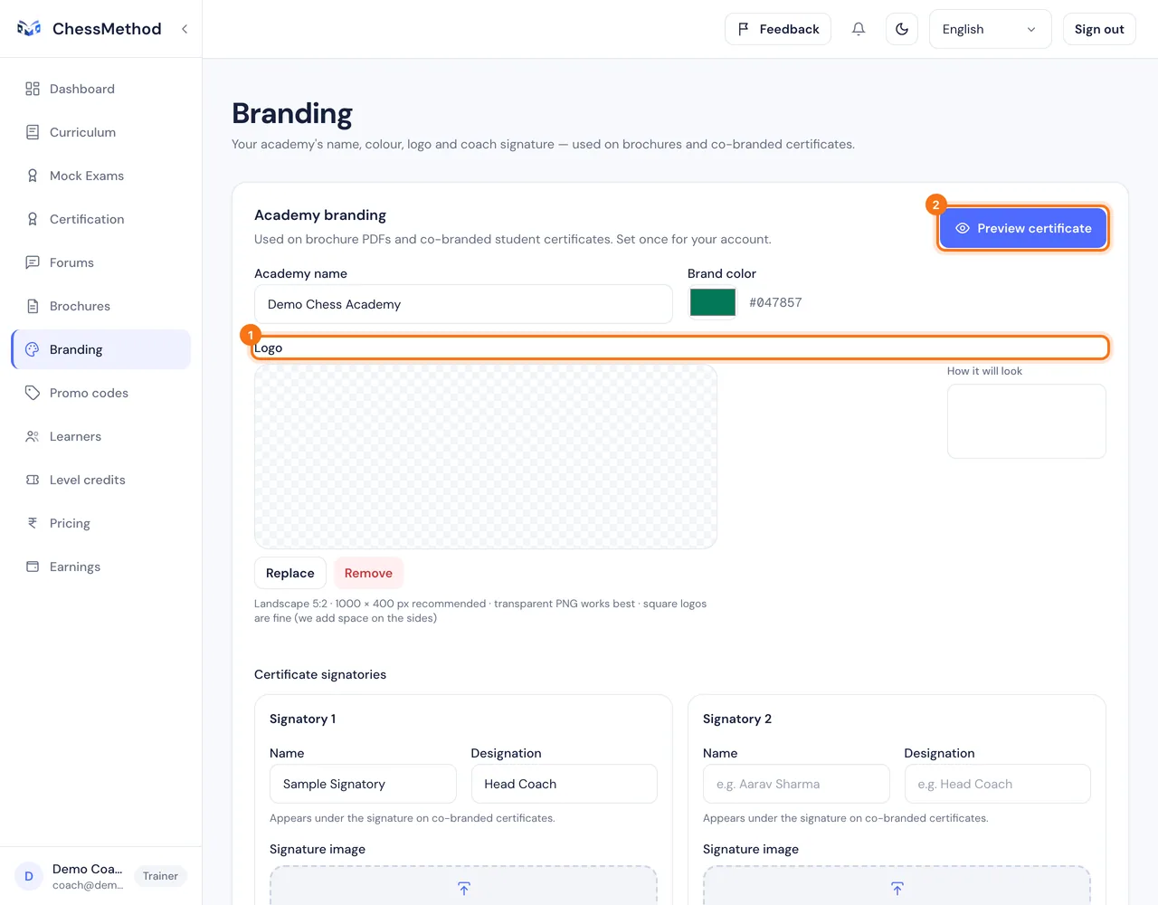
Task: Click the Academy name input field
Action: tap(463, 304)
